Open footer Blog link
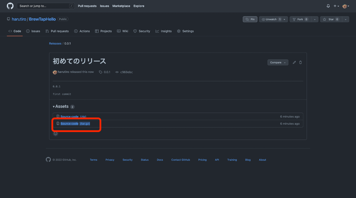Screen dimensions: 356x198 pyautogui.click(x=248, y=160)
